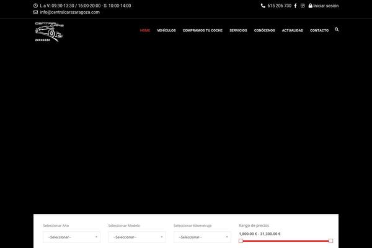
Task: Click the Iniciar sesión link
Action: click(326, 6)
